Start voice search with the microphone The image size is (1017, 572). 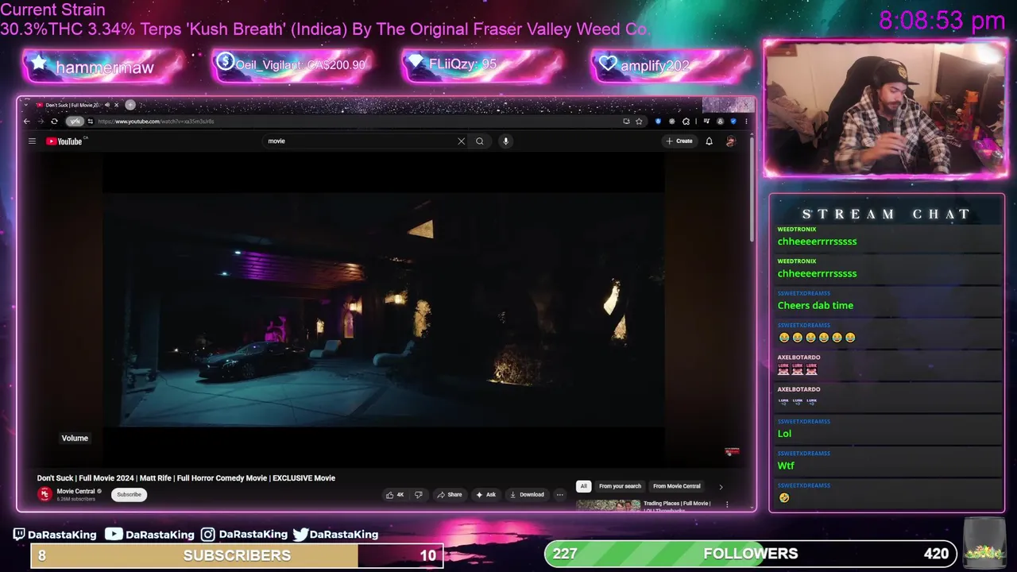(505, 141)
